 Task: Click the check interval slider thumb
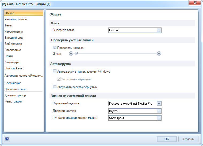(76, 53)
